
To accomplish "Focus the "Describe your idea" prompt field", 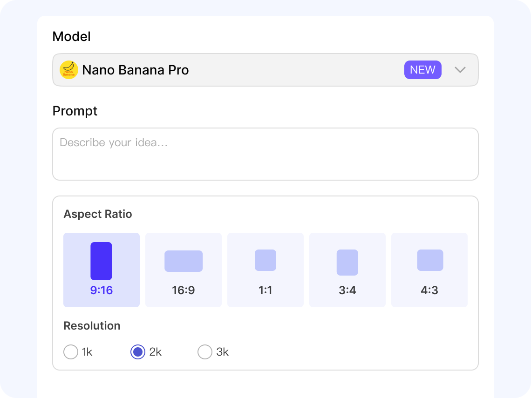I will pyautogui.click(x=265, y=154).
